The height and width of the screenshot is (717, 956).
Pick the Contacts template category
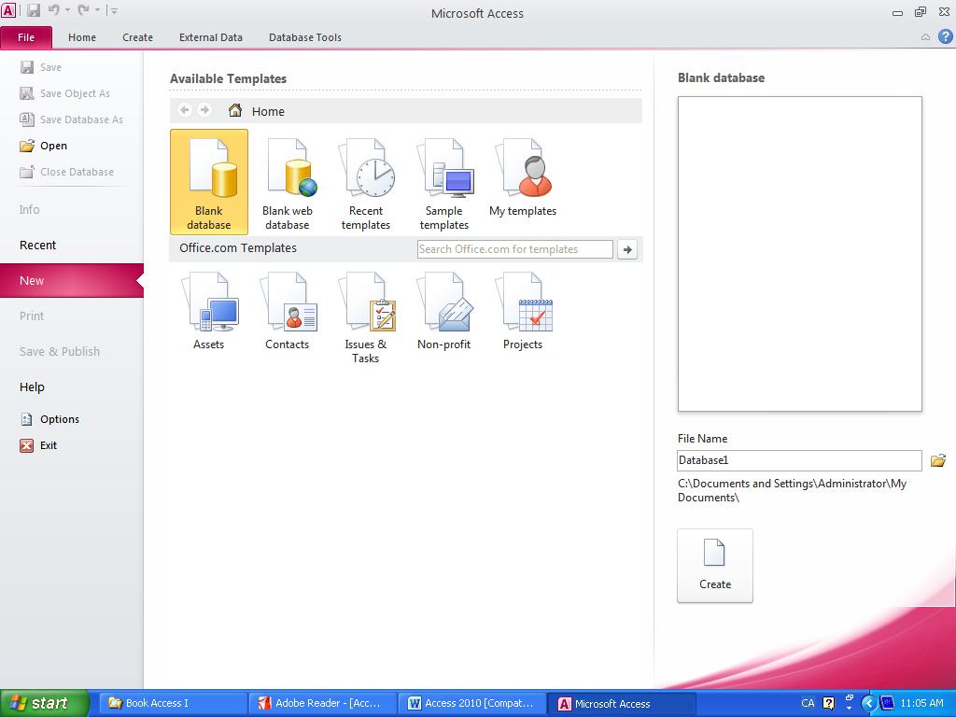pos(288,312)
